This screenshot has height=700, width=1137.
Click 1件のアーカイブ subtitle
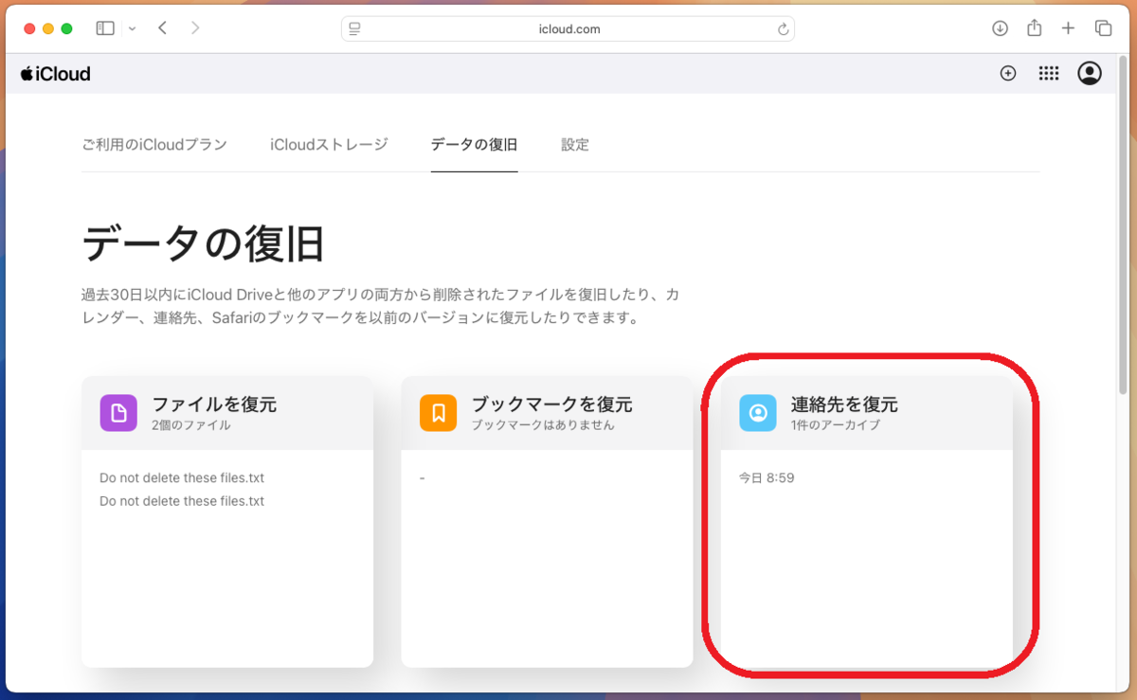point(836,425)
